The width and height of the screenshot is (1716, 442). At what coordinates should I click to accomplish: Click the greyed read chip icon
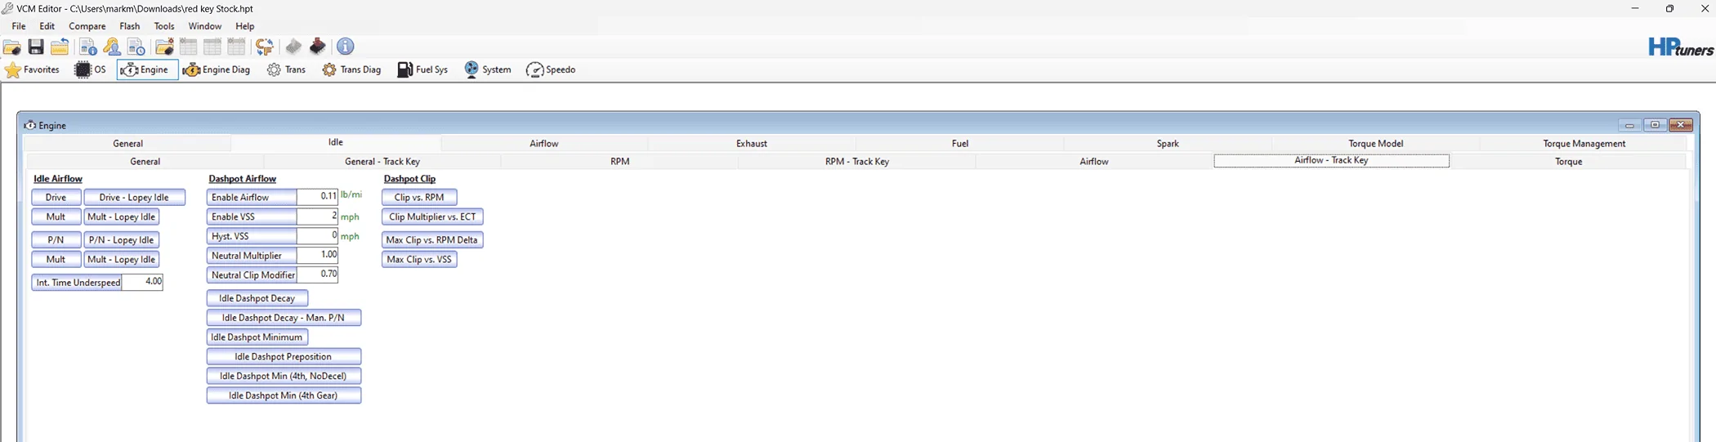pyautogui.click(x=293, y=47)
